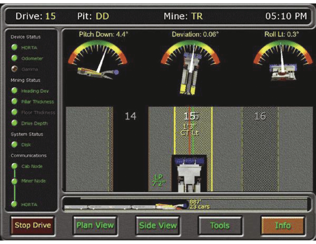The image size is (316, 244).
Task: Click the Deviation gauge dial
Action: point(190,55)
